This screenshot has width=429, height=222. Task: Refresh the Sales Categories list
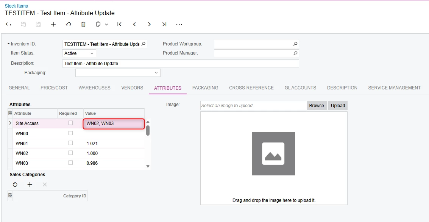(15, 184)
